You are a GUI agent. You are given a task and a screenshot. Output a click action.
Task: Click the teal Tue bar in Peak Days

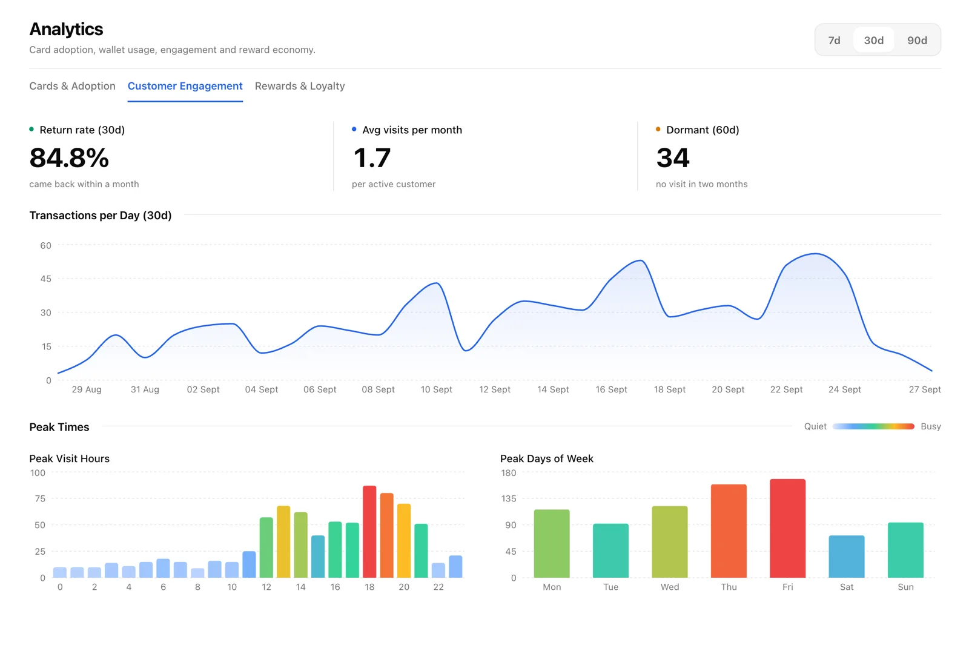tap(610, 550)
